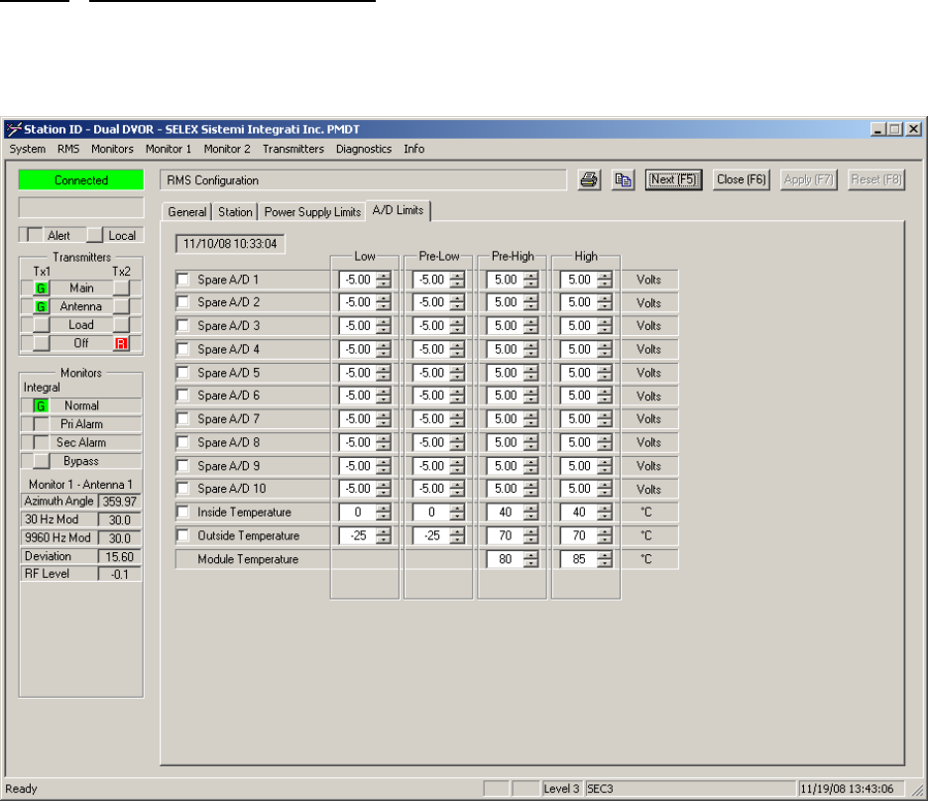Check the Spare A/D 6 checkbox
Screen dimensions: 928x801
coord(183,396)
